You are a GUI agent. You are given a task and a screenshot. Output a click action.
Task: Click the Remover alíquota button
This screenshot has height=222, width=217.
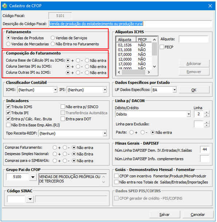pos(194,72)
